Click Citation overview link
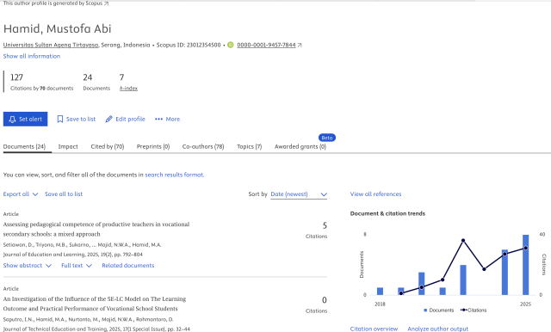Viewport: 551px width, 332px height. coord(374,329)
